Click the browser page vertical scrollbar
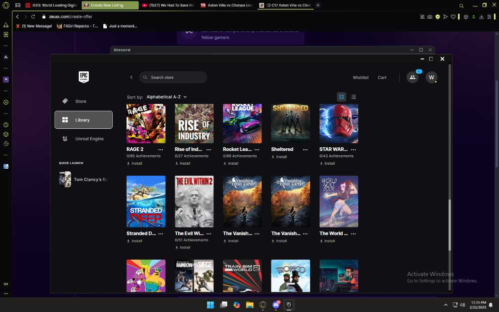The height and width of the screenshot is (312, 499). (x=497, y=123)
